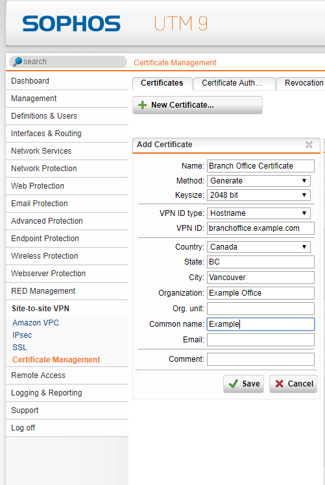Open Webserver Protection menu

coord(67,274)
